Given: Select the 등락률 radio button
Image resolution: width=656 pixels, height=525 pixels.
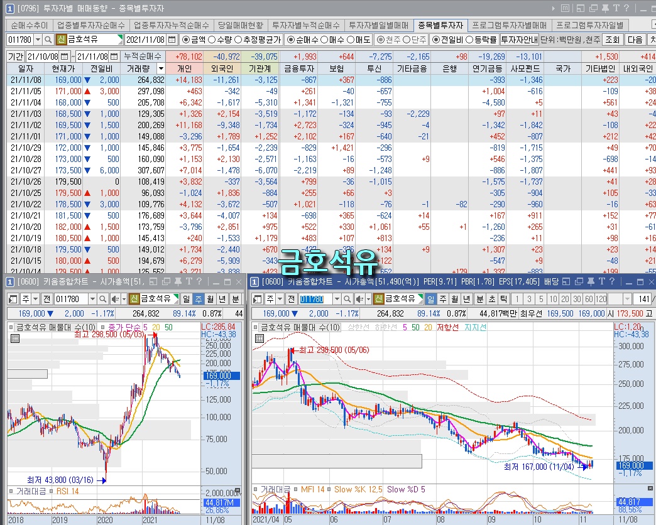Looking at the screenshot, I should coord(469,40).
